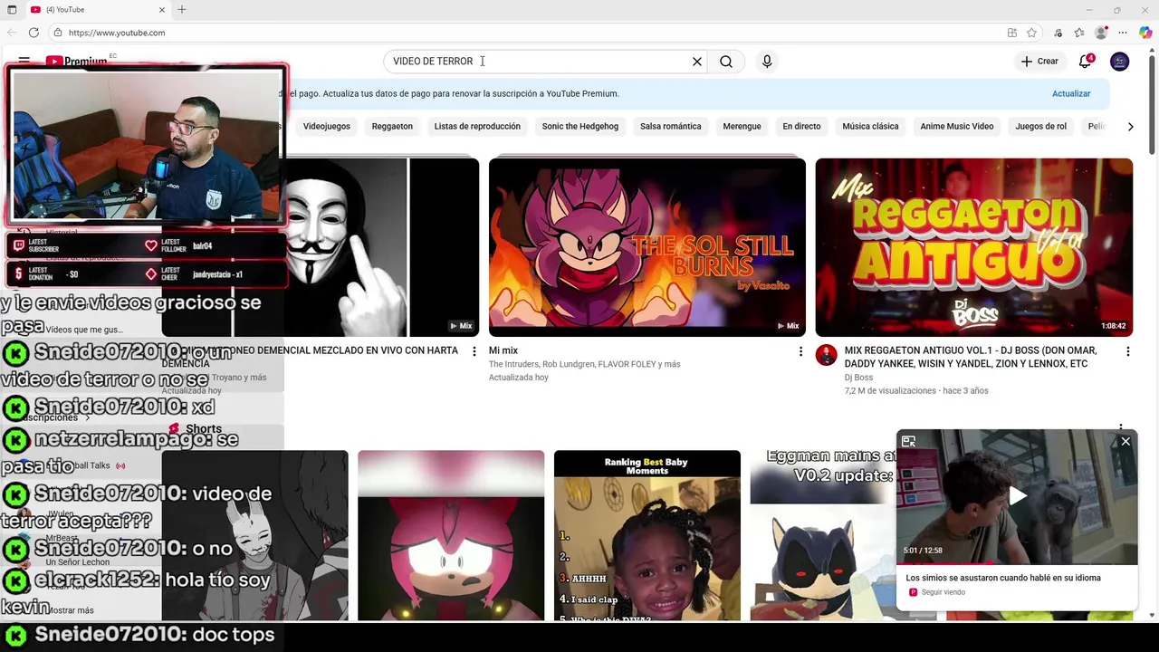Open the Mi mix title link

point(503,350)
